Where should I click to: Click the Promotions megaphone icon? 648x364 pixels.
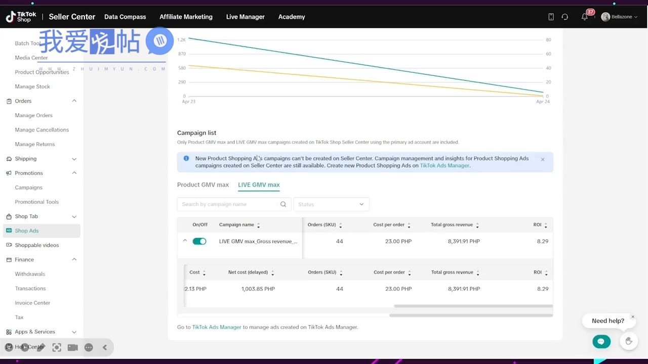pos(9,173)
